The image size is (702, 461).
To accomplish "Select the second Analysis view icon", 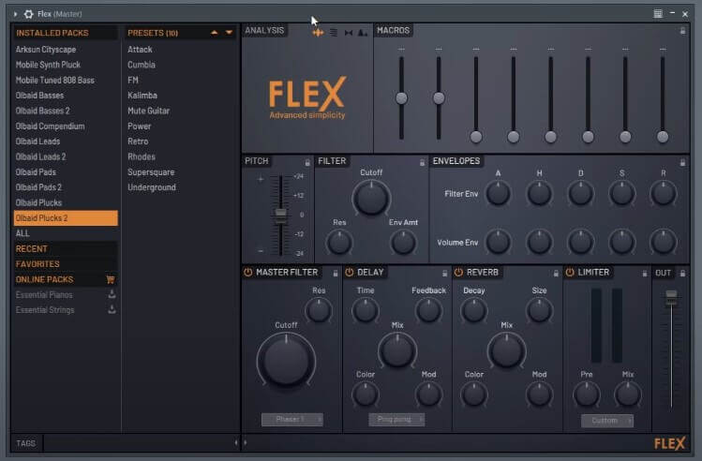I will (334, 32).
